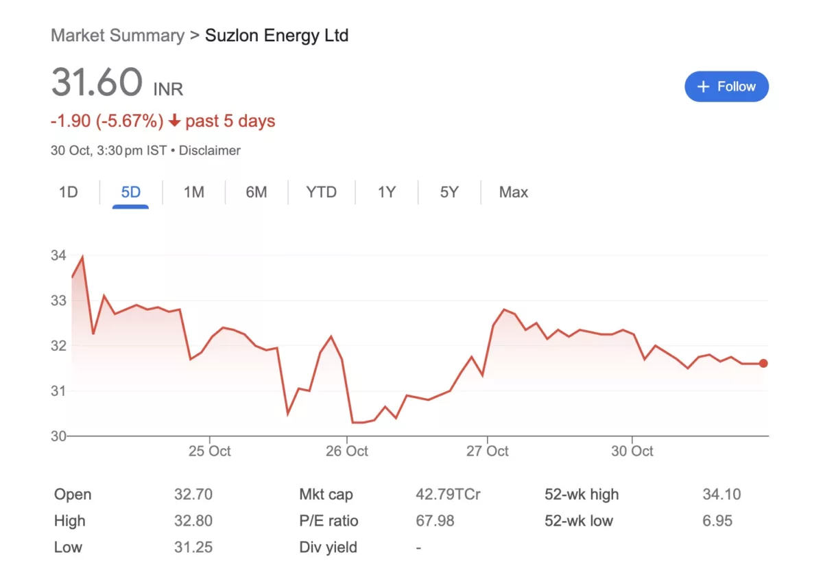This screenshot has width=823, height=569.
Task: Show the 1M chart range
Action: [193, 192]
